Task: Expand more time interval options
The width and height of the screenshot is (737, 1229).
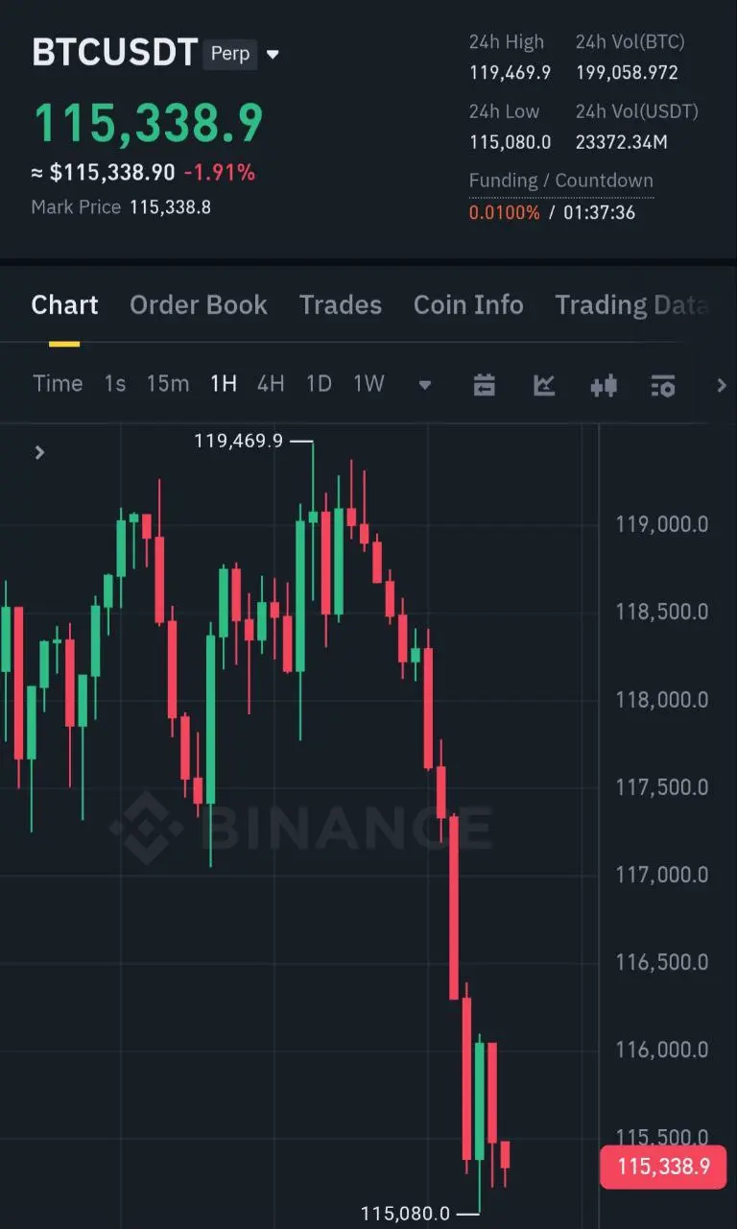Action: 424,386
